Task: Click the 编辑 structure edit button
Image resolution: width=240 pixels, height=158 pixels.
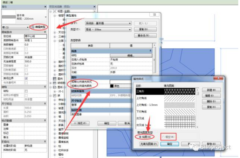Action: point(131,55)
